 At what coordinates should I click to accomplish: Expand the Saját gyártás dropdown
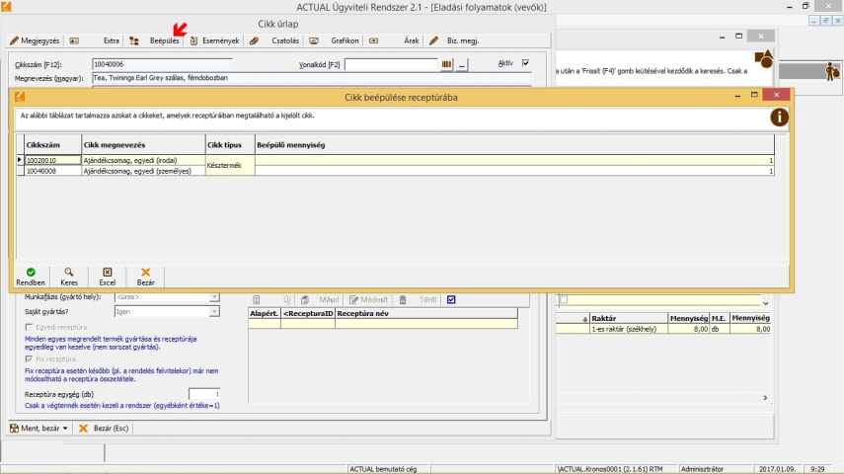213,311
